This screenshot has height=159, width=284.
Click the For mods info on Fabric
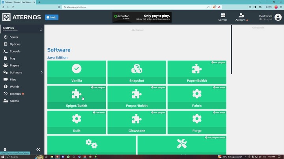(x=219, y=88)
